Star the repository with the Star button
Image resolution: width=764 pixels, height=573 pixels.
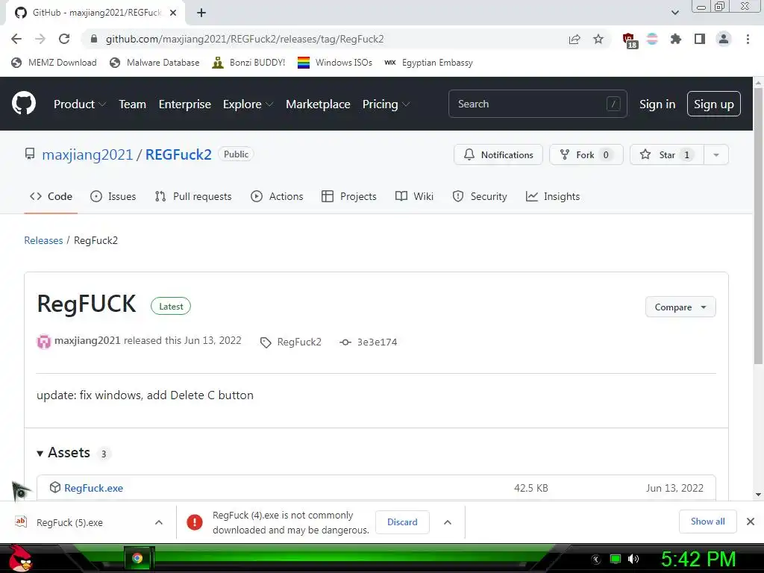(666, 155)
